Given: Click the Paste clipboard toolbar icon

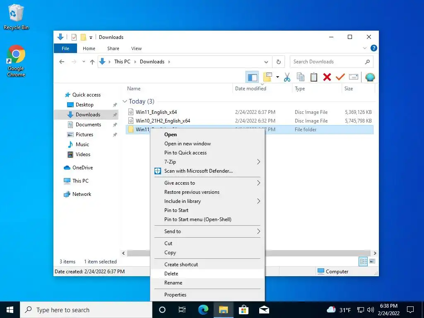Looking at the screenshot, I should pyautogui.click(x=314, y=77).
